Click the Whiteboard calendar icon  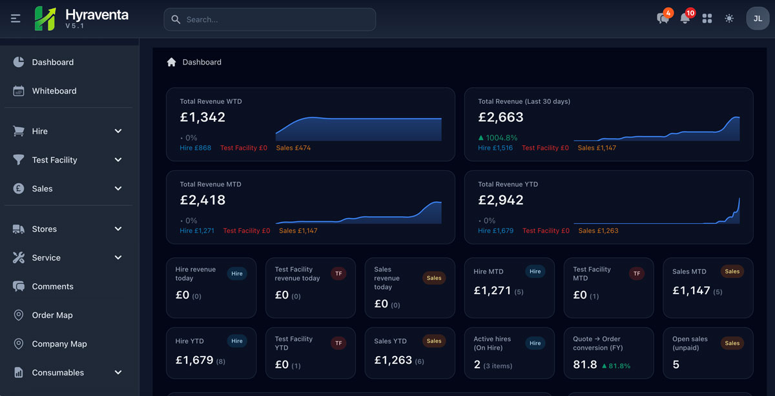pos(19,91)
